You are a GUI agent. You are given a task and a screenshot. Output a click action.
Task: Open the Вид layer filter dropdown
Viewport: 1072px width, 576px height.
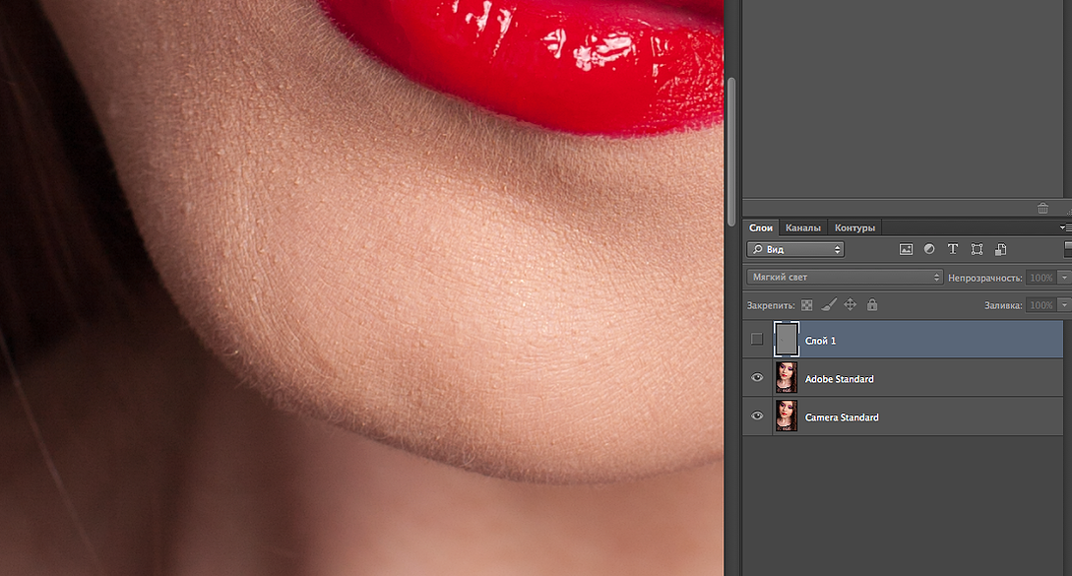click(x=795, y=250)
